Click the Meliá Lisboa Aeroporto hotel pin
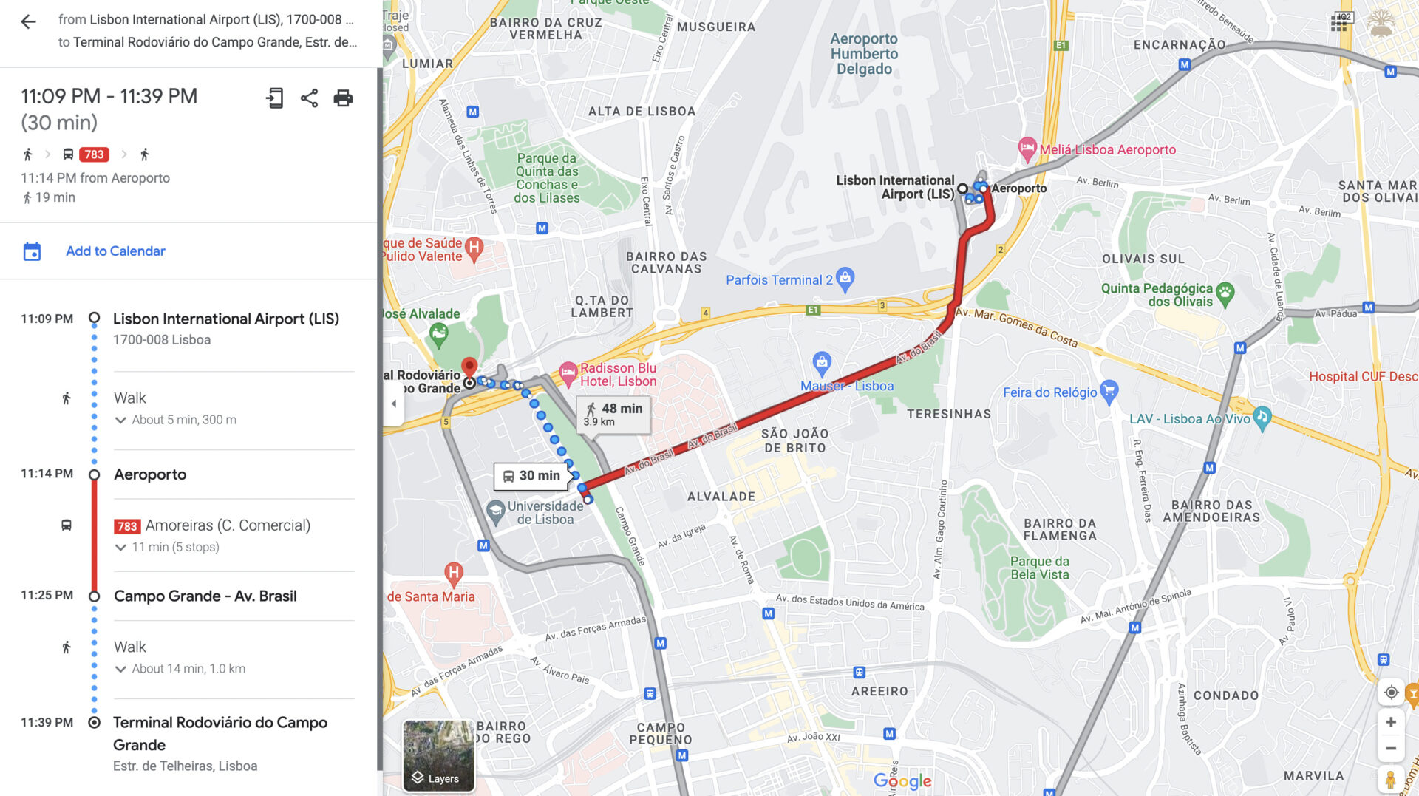 (1027, 149)
